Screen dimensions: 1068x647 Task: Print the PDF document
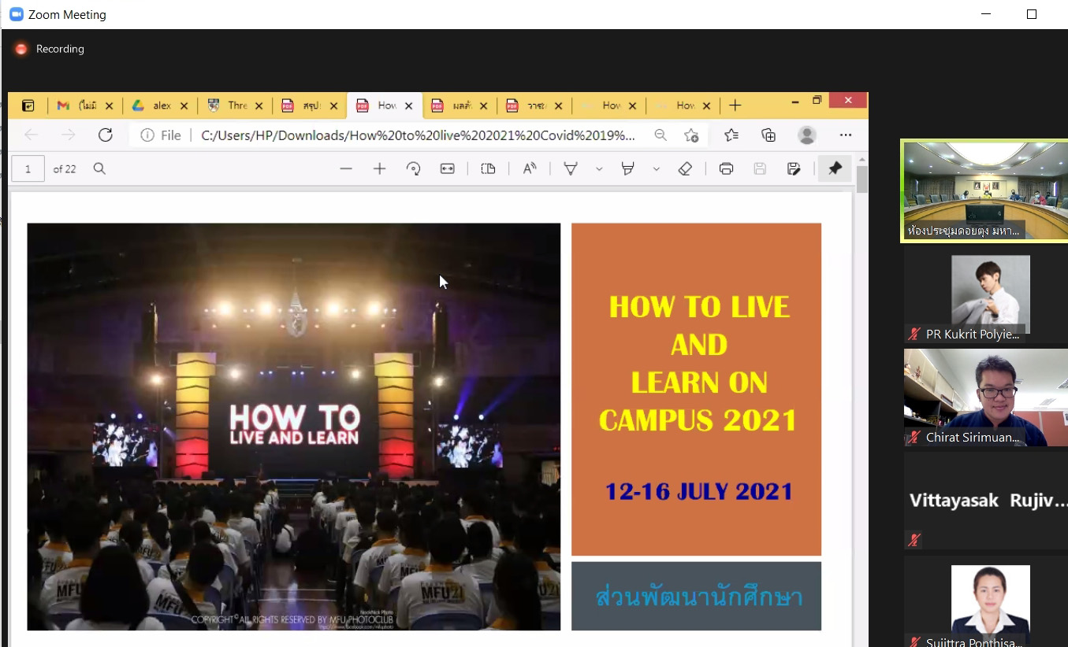726,168
